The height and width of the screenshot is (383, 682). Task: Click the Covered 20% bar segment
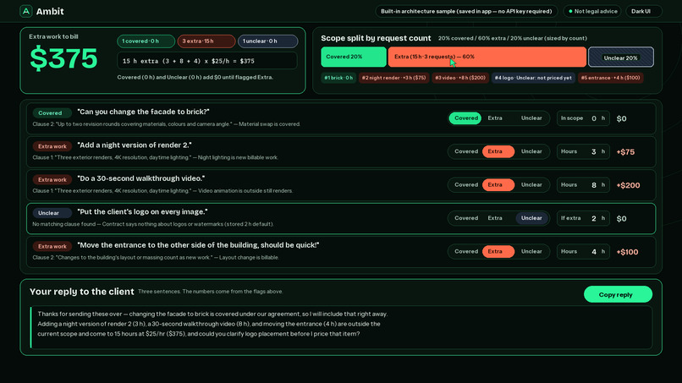[354, 57]
